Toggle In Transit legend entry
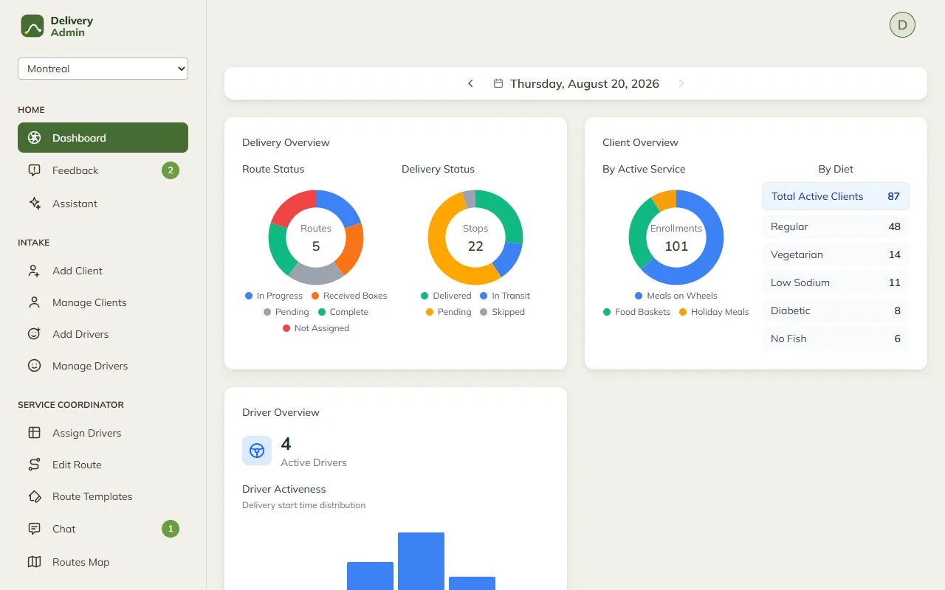The width and height of the screenshot is (945, 590). [505, 296]
